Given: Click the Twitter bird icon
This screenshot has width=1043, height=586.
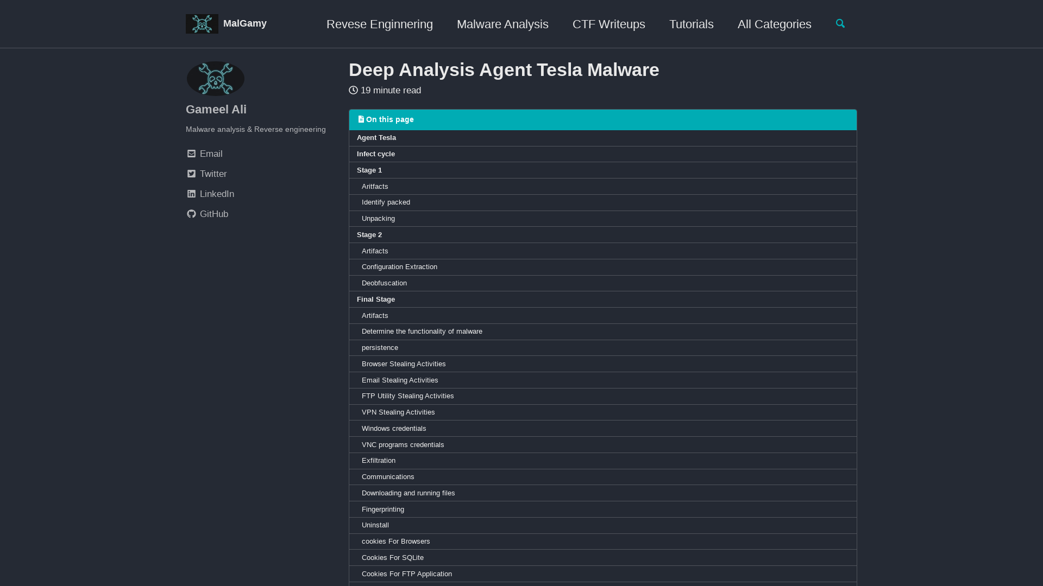Looking at the screenshot, I should point(191,174).
